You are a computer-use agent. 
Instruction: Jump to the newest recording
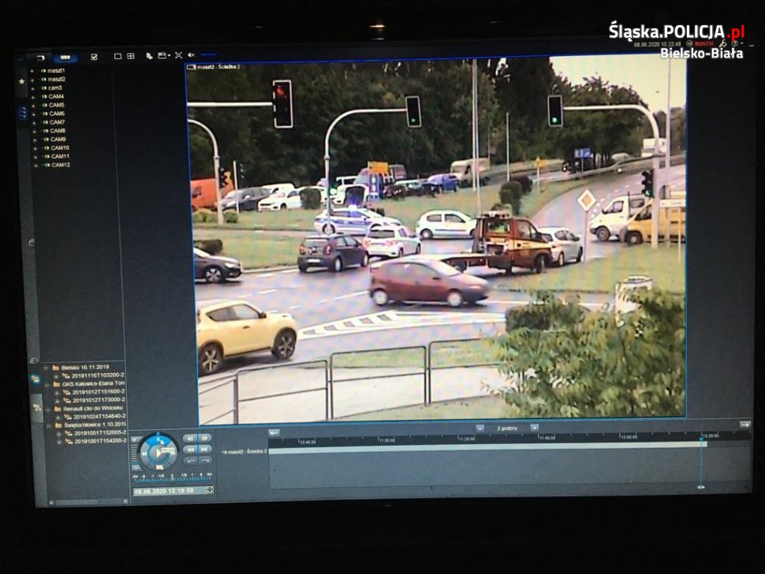point(205,449)
